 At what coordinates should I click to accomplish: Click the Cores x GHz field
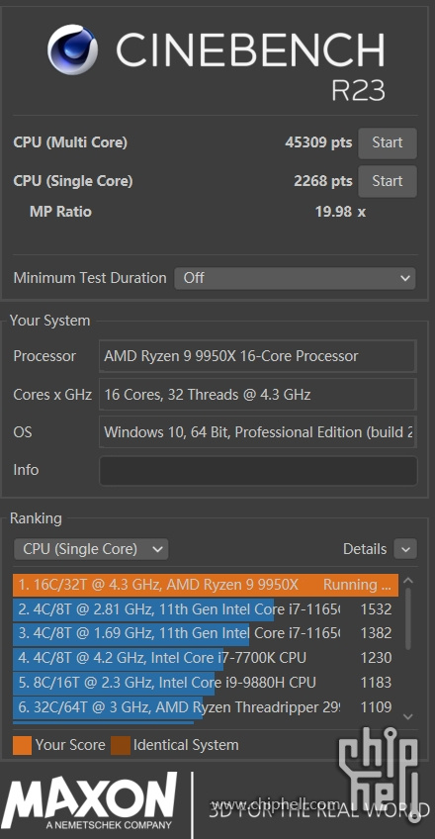tap(258, 395)
